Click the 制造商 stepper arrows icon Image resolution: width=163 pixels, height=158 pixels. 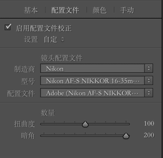click(149, 68)
